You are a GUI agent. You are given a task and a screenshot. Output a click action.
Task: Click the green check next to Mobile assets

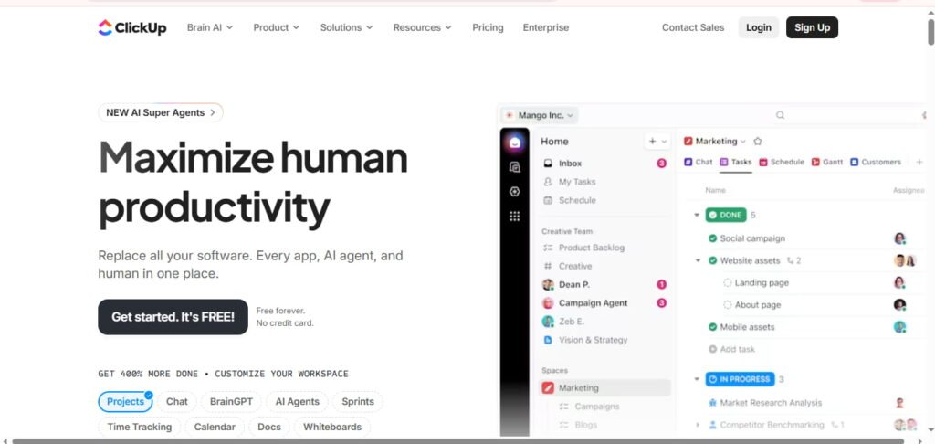click(x=712, y=327)
